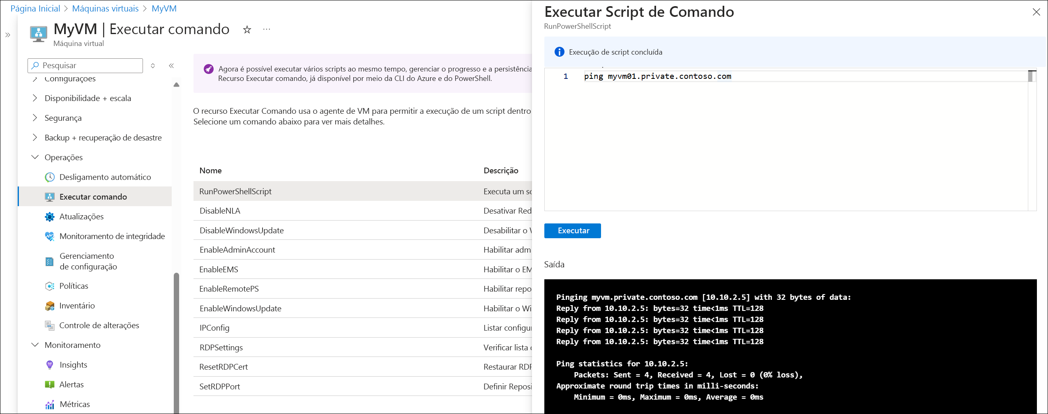Close the Executar Script de Comando panel

pyautogui.click(x=1036, y=12)
